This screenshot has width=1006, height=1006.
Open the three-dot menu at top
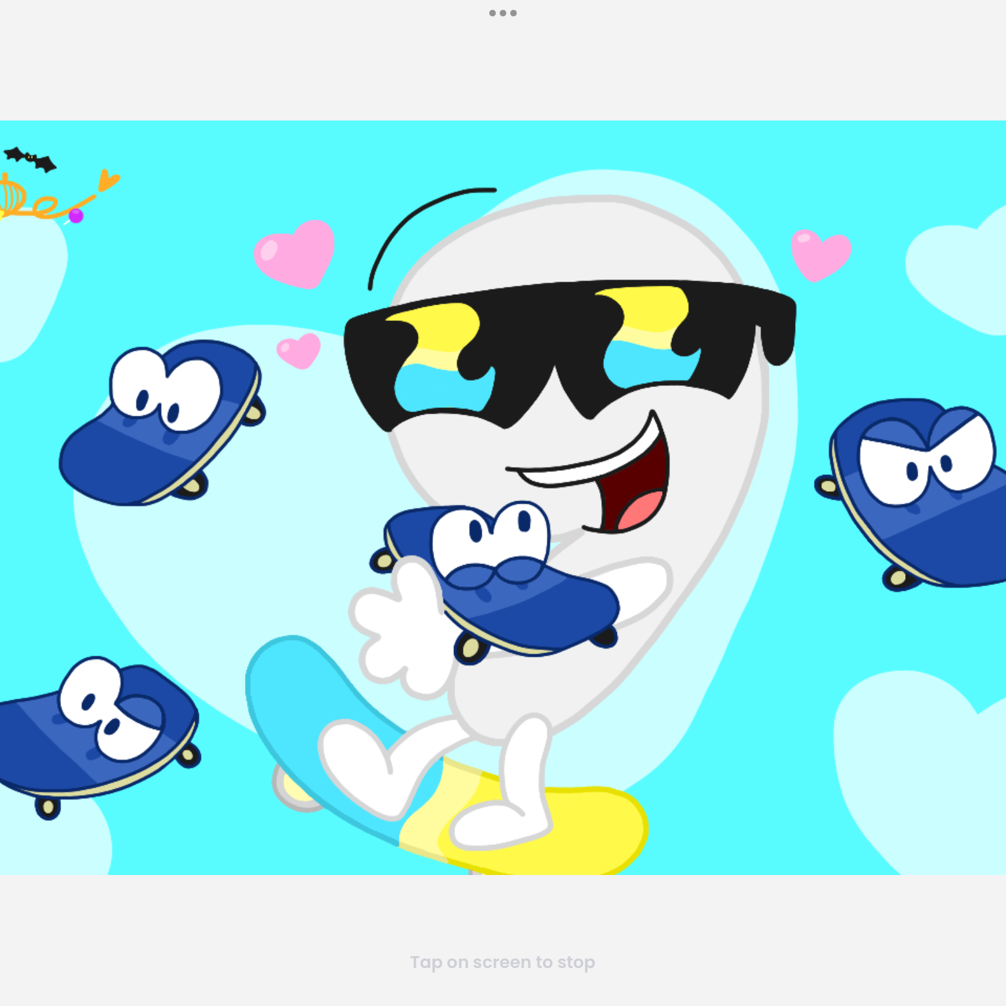pos(503,13)
